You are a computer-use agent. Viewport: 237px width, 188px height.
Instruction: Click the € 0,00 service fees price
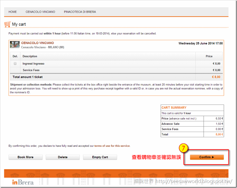coord(217,70)
